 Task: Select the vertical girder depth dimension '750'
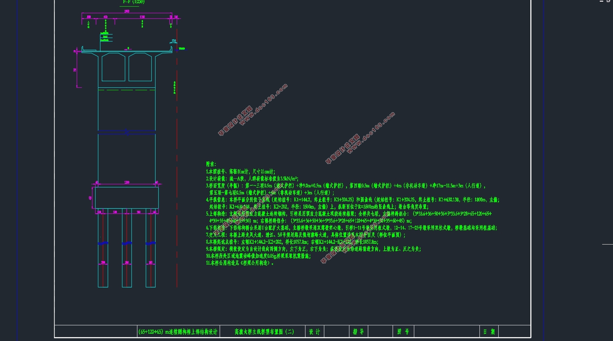(75, 70)
